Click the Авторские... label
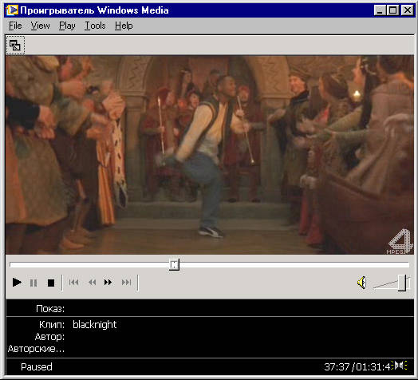 [x=36, y=349]
